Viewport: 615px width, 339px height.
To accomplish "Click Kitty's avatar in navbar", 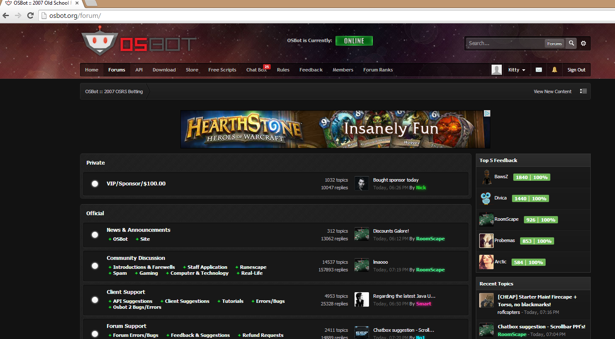I will (497, 70).
